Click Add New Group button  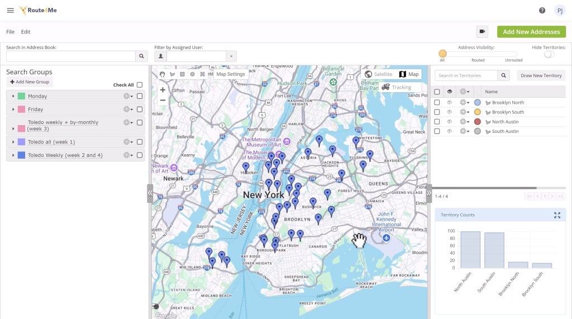30,82
